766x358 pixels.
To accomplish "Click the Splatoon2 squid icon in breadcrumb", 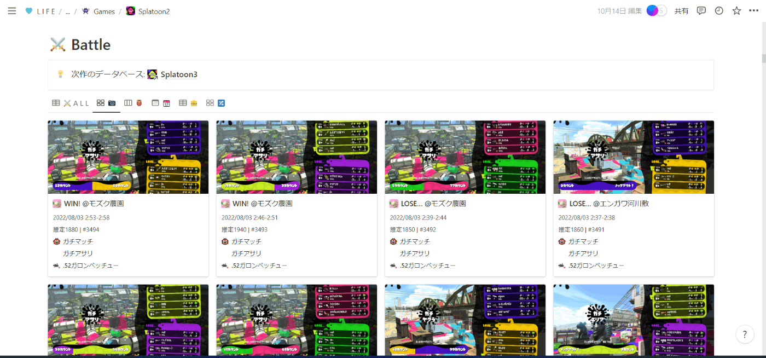I will [x=131, y=11].
